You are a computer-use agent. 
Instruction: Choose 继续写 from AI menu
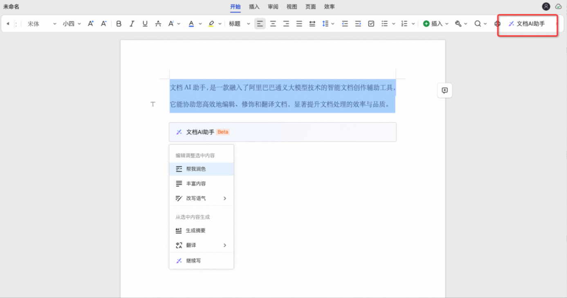(202, 260)
